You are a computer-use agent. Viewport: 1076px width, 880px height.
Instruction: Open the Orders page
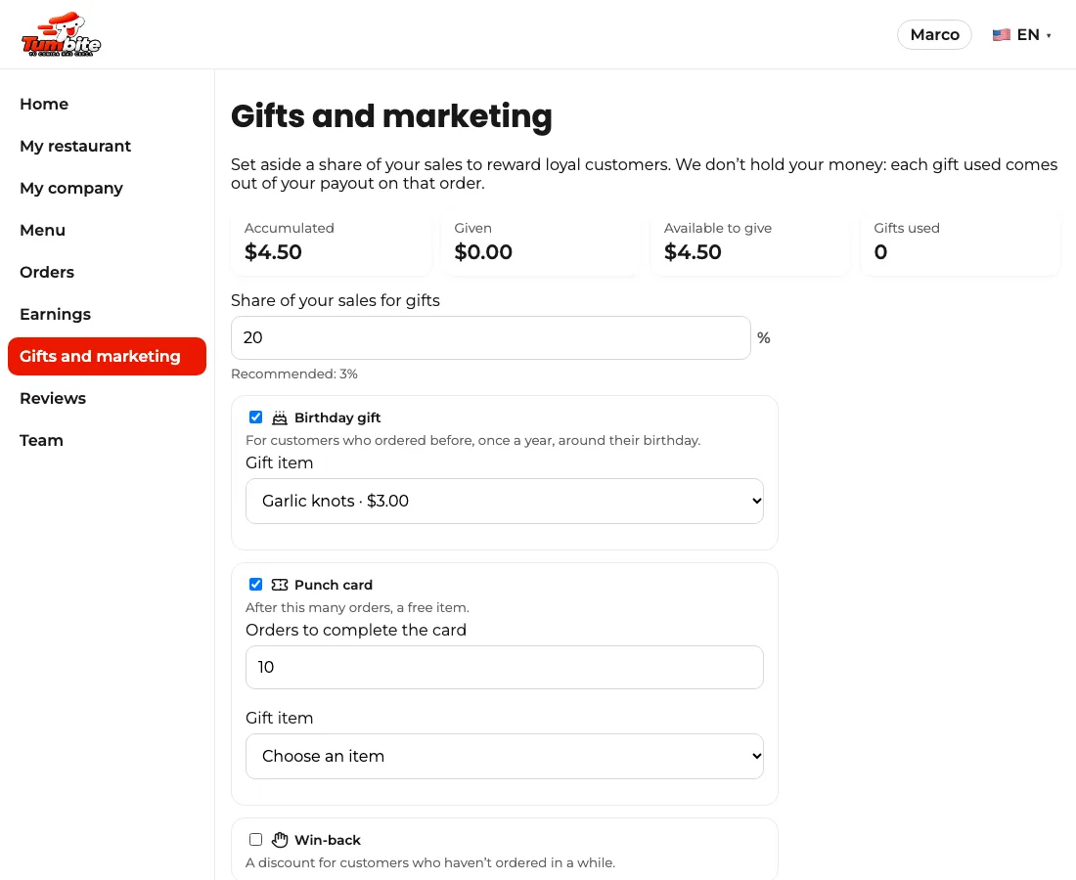click(x=47, y=272)
